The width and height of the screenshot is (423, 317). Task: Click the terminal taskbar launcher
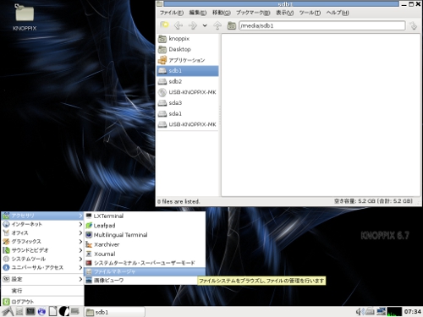30,311
